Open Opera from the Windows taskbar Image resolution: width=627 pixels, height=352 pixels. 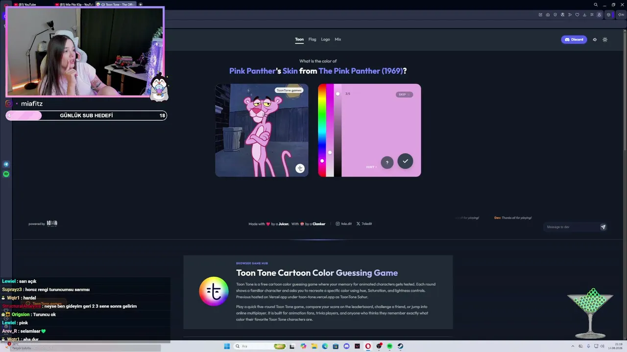tap(368, 346)
